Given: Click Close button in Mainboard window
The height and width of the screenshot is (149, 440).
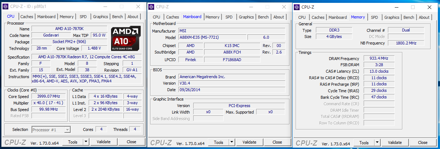Looking at the screenshot, I should click(x=277, y=142).
